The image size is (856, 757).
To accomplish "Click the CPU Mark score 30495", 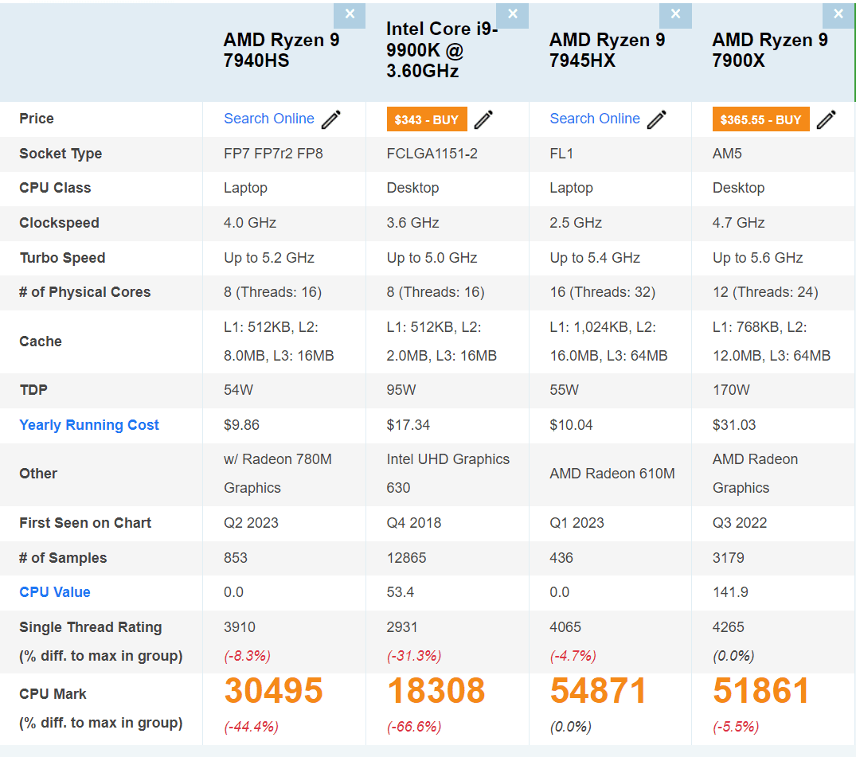I will [x=273, y=691].
